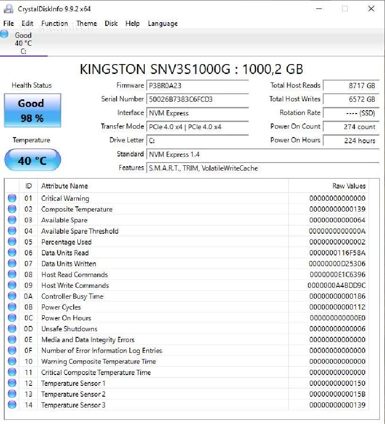Image resolution: width=385 pixels, height=424 pixels.
Task: Click the Good 98 % health status button
Action: pyautogui.click(x=33, y=110)
